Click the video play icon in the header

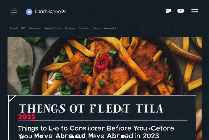click(x=181, y=11)
